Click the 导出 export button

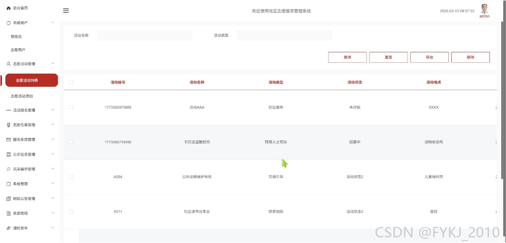click(x=430, y=58)
